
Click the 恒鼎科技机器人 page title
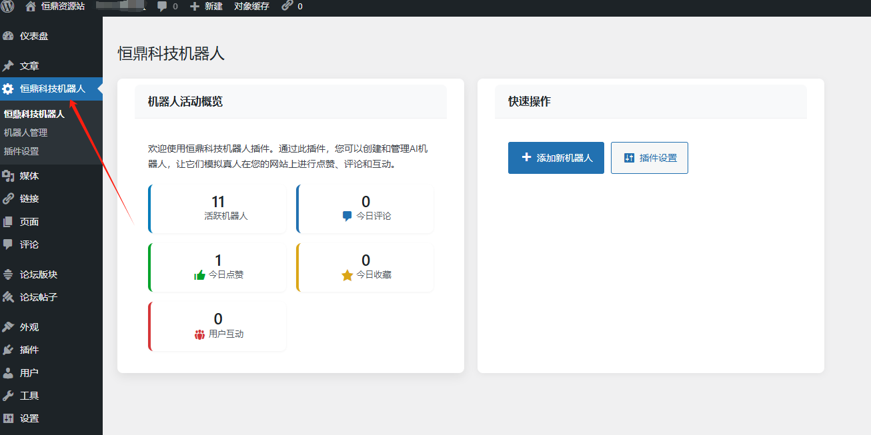(x=171, y=54)
